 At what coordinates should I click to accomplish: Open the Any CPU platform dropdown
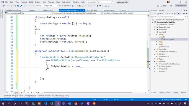pos(51,6)
